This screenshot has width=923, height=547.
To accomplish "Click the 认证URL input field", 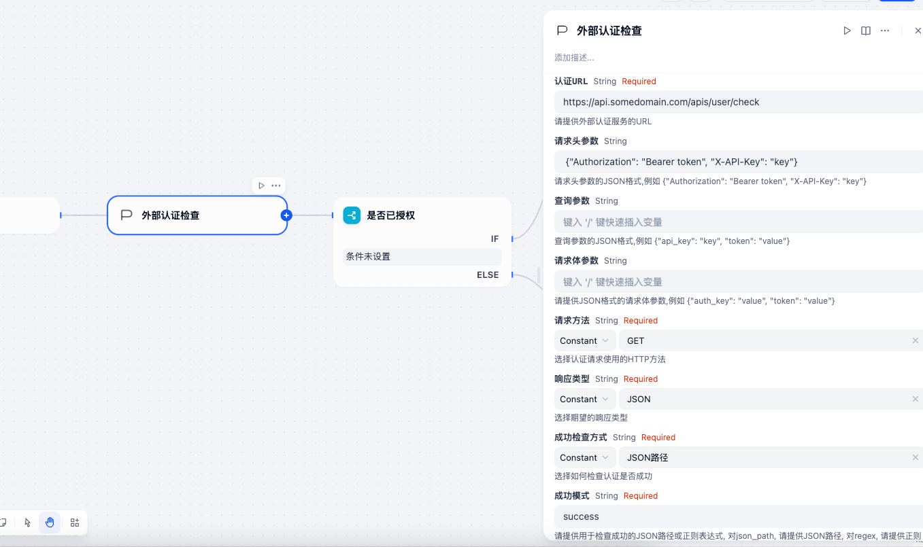I will click(738, 102).
